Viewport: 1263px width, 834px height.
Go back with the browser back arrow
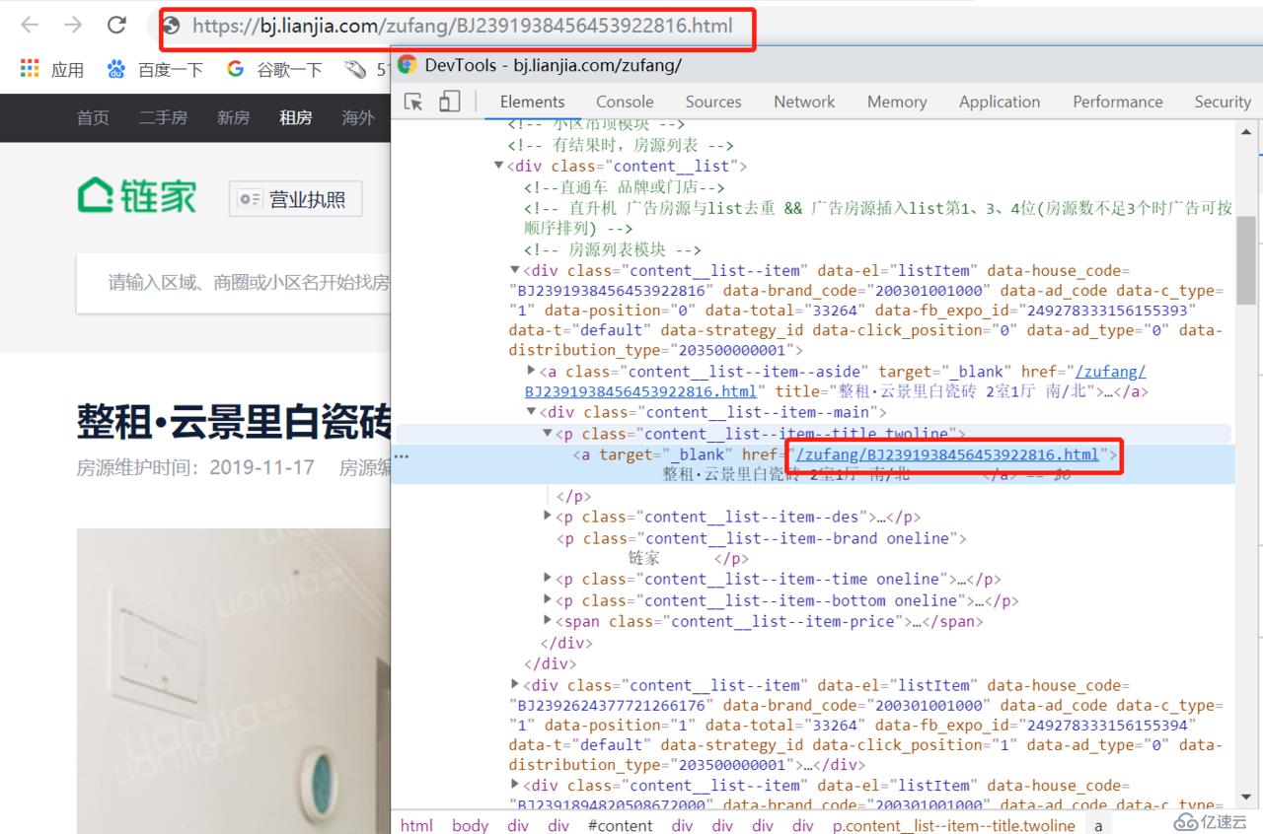tap(29, 25)
